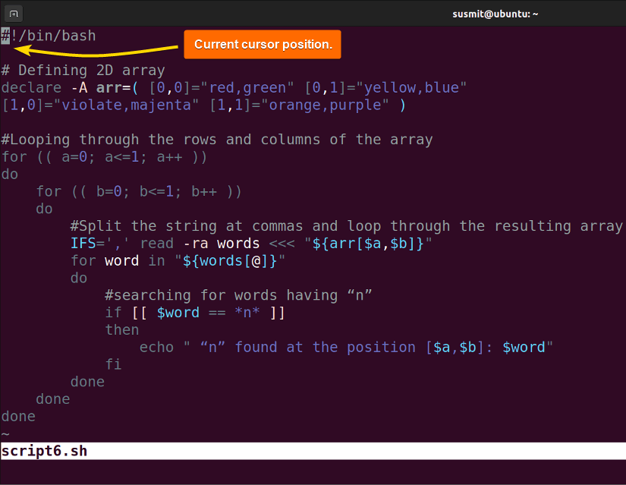Click the 'echo' command
Screen dimensions: 626x485
point(156,347)
